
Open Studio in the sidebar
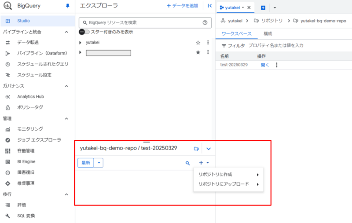pos(38,21)
